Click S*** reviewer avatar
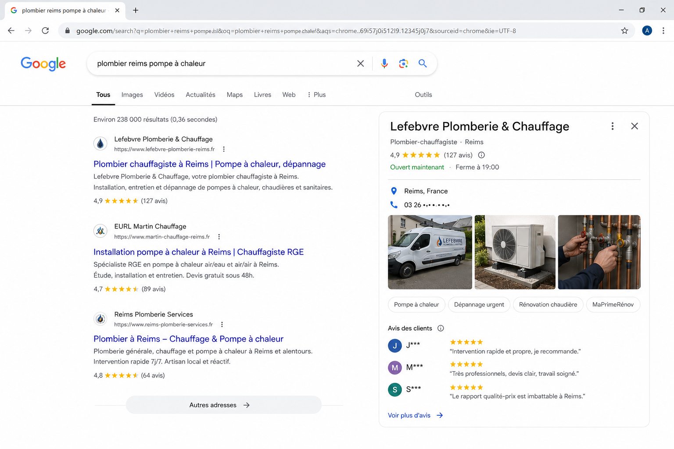The height and width of the screenshot is (449, 674). pos(395,389)
